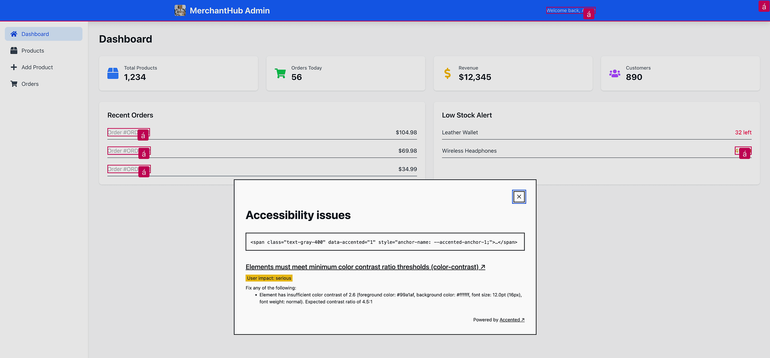770x358 pixels.
Task: Click the MerchantHub logo image in the header
Action: click(180, 10)
